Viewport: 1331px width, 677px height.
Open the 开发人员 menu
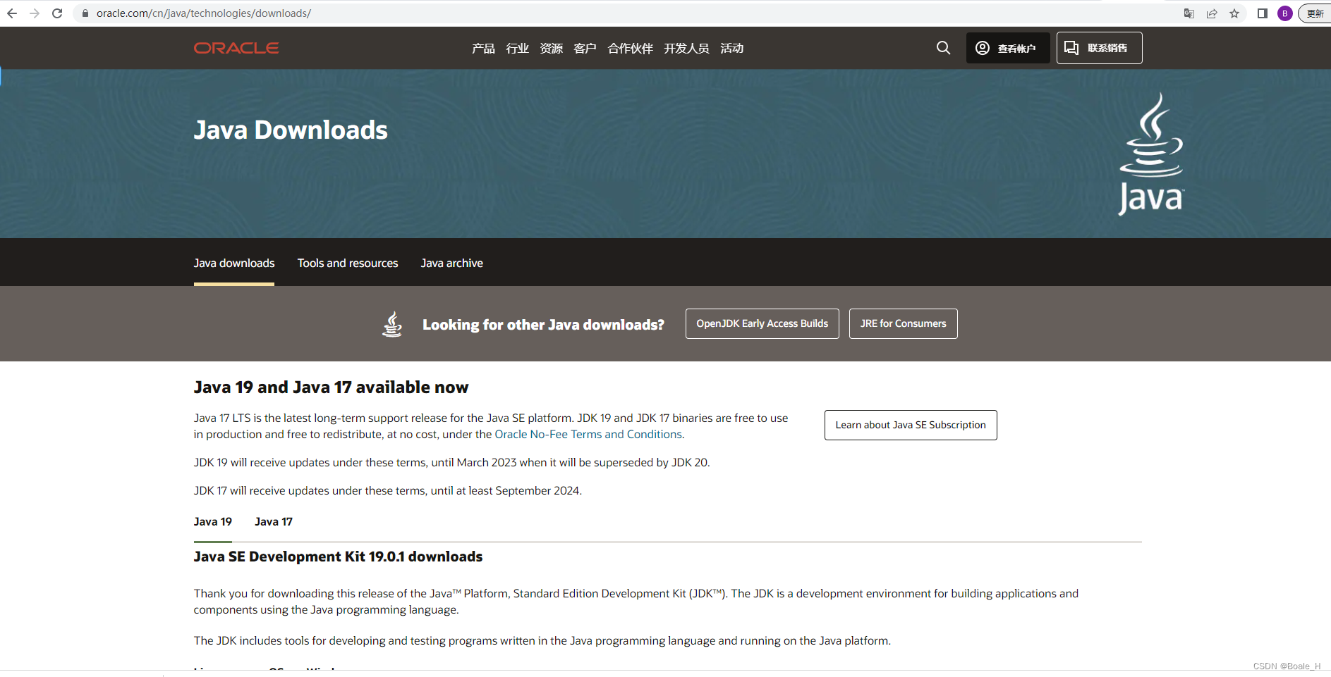tap(686, 48)
